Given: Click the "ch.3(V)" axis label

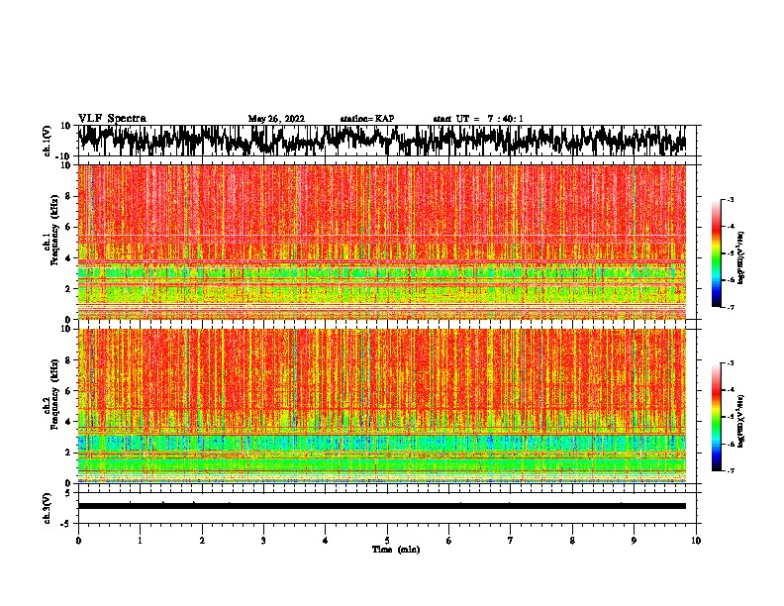Looking at the screenshot, I should (x=48, y=508).
